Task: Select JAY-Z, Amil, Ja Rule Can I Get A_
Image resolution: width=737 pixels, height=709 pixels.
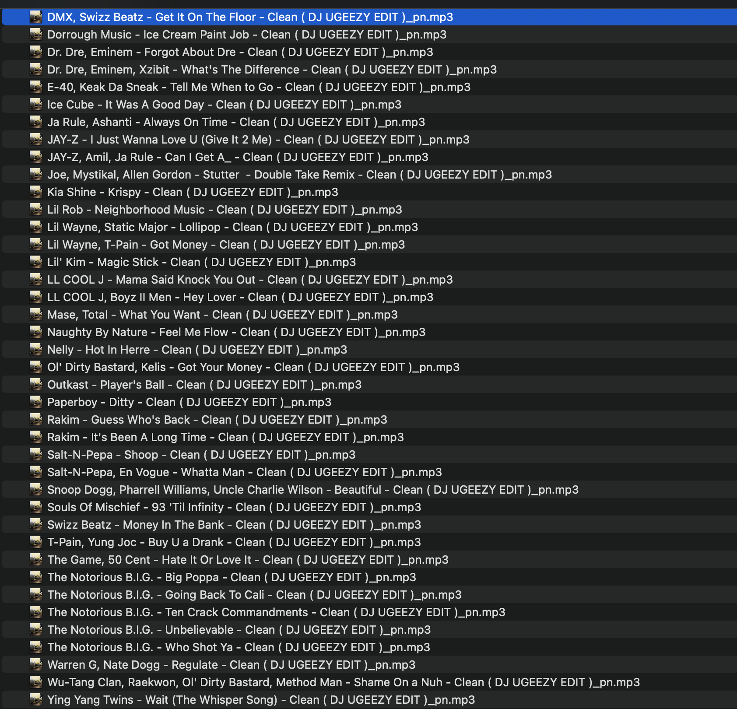Action: (238, 157)
